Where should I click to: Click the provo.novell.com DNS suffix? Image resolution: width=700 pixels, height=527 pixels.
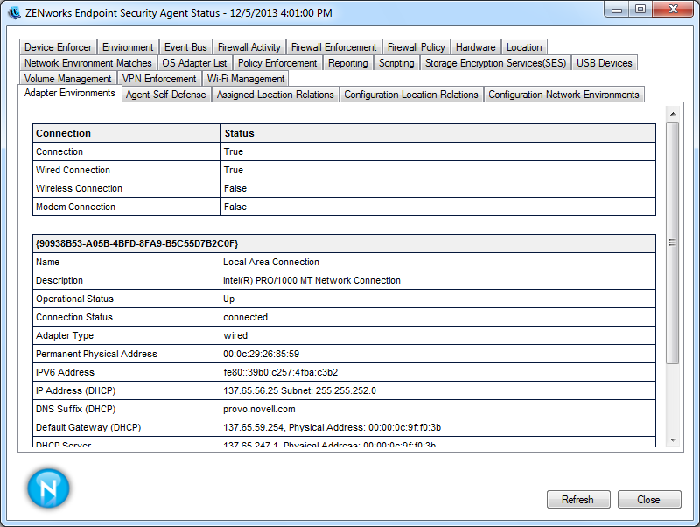(x=259, y=409)
